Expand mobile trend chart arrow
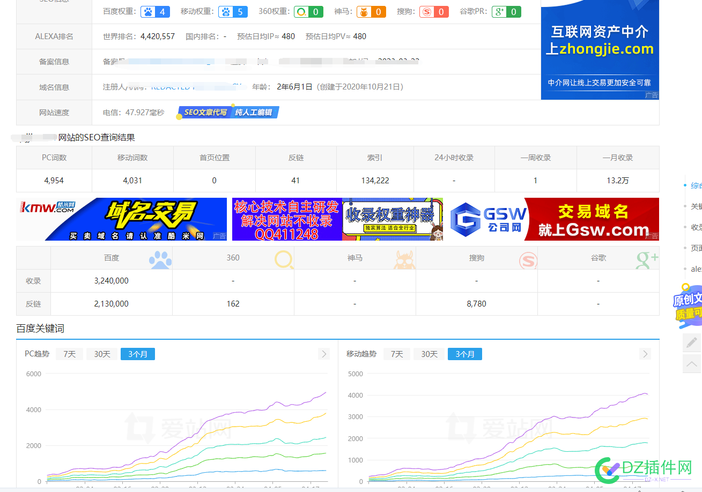The width and height of the screenshot is (702, 492). click(645, 354)
